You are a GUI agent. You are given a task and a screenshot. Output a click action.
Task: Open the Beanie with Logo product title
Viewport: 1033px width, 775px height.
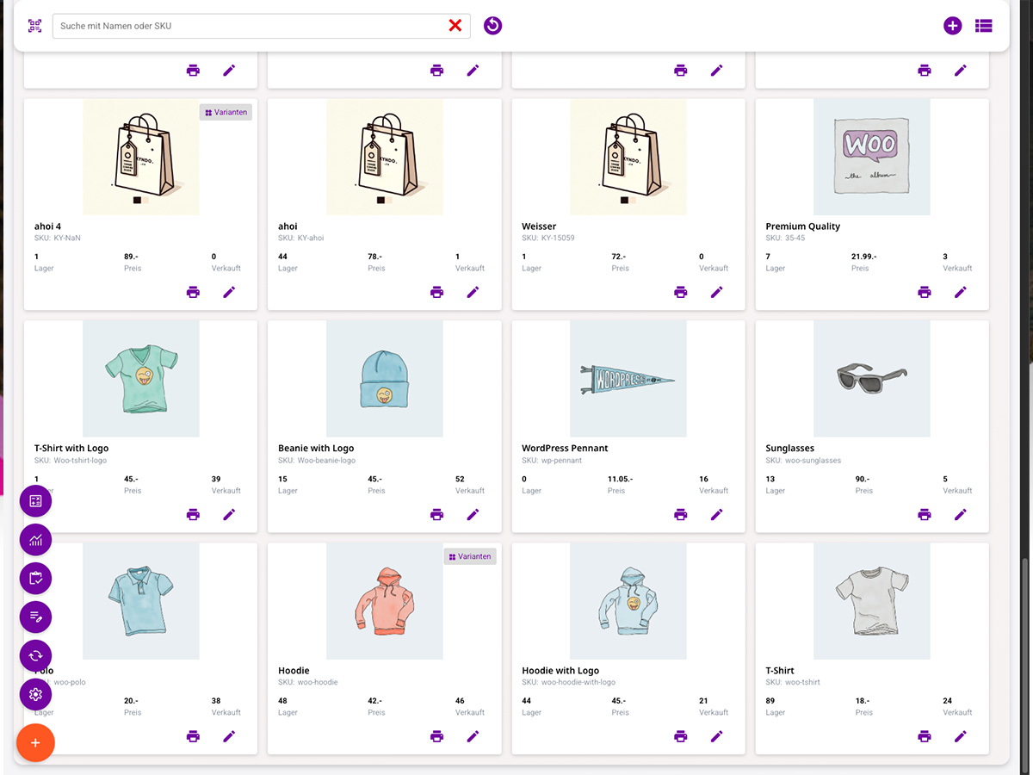coord(315,448)
